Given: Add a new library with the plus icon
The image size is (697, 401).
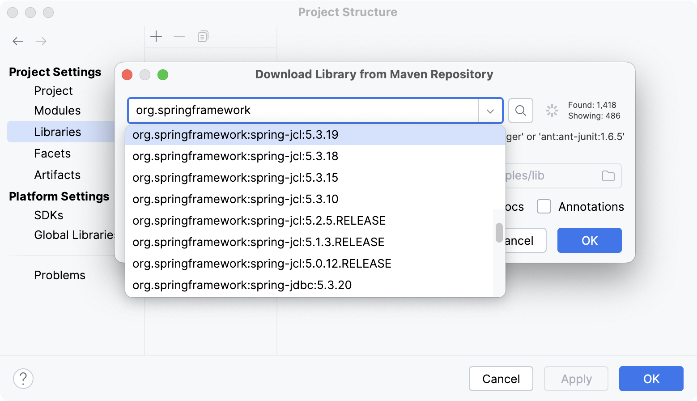Looking at the screenshot, I should point(156,37).
